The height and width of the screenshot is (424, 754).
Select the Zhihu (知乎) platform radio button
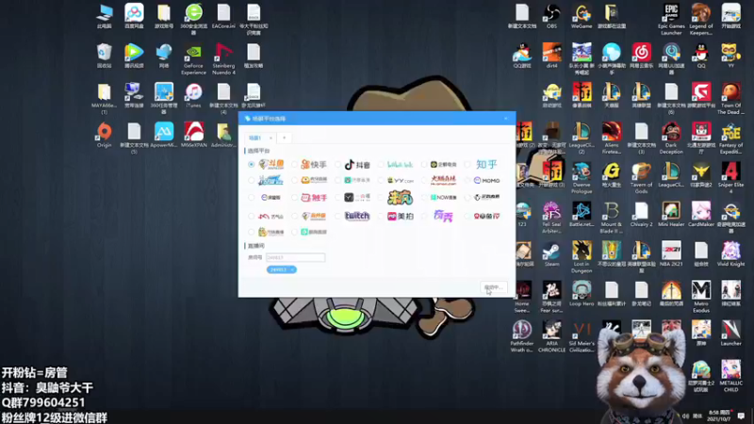[x=467, y=164]
